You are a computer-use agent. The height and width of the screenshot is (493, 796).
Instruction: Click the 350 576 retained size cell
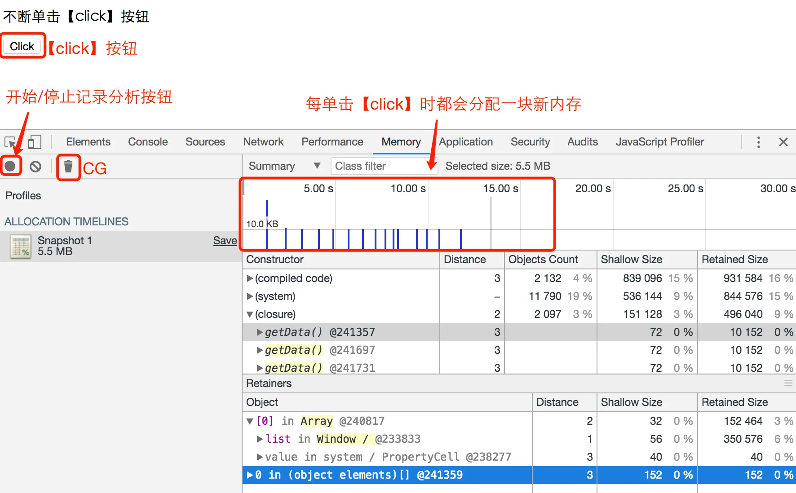click(x=743, y=439)
